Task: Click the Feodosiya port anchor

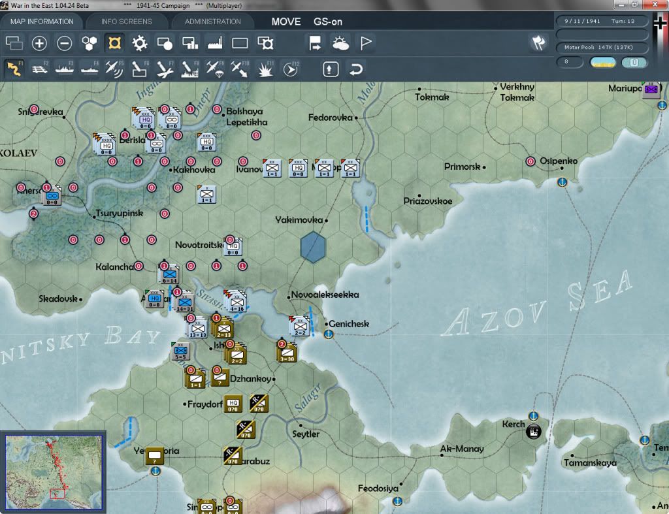Action: point(397,501)
